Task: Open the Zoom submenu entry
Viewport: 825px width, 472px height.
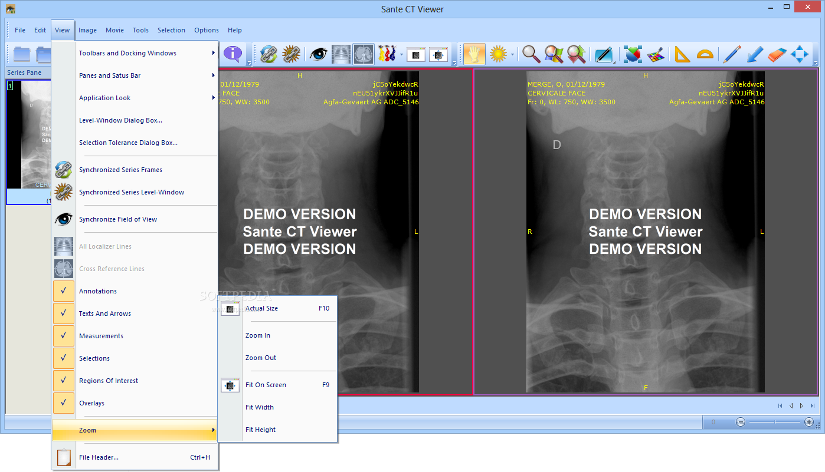Action: (x=135, y=430)
